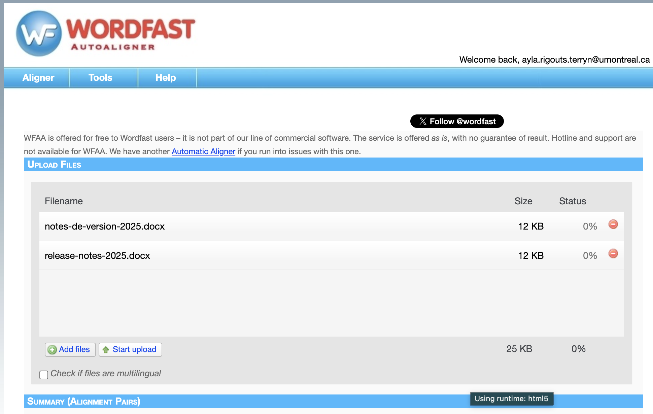Screen dimensions: 653x414
Task: Click 0% status of notes-de-version-2025.docx
Action: tap(590, 226)
